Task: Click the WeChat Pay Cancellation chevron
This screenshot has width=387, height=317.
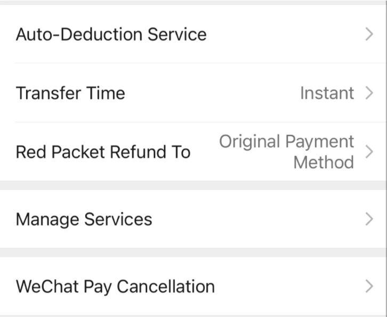Action: click(369, 287)
